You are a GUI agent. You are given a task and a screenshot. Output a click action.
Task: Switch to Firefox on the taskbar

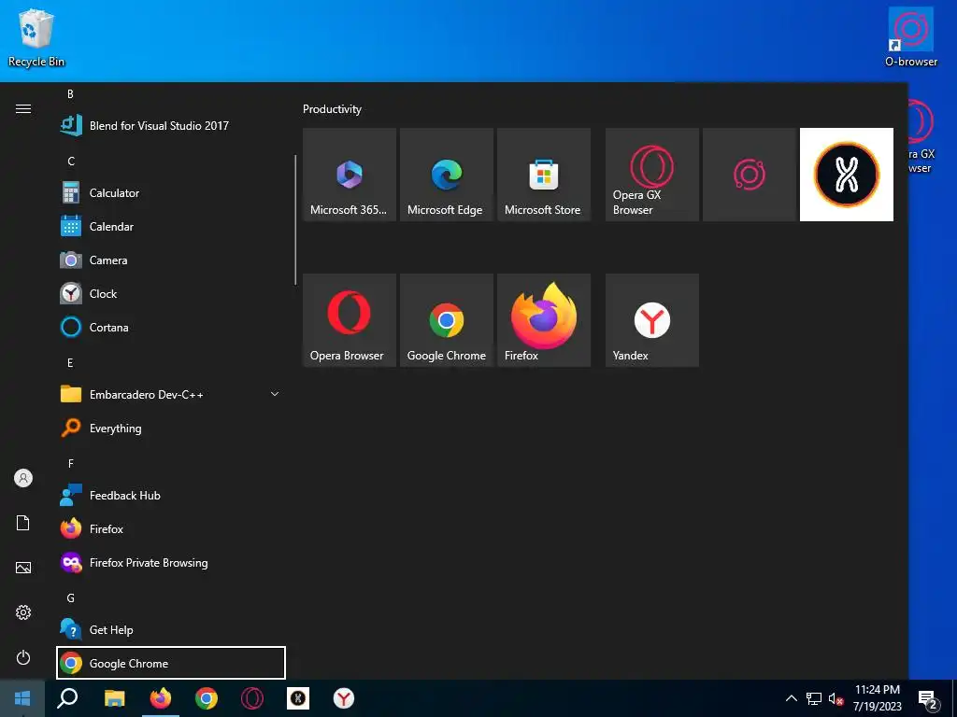point(161,698)
